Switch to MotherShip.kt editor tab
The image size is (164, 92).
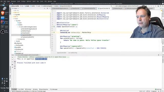tap(118, 8)
